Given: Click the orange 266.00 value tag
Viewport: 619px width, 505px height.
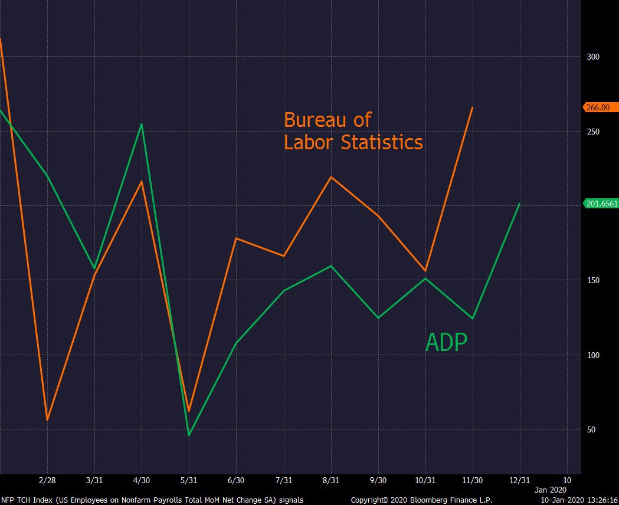Looking at the screenshot, I should pyautogui.click(x=601, y=107).
